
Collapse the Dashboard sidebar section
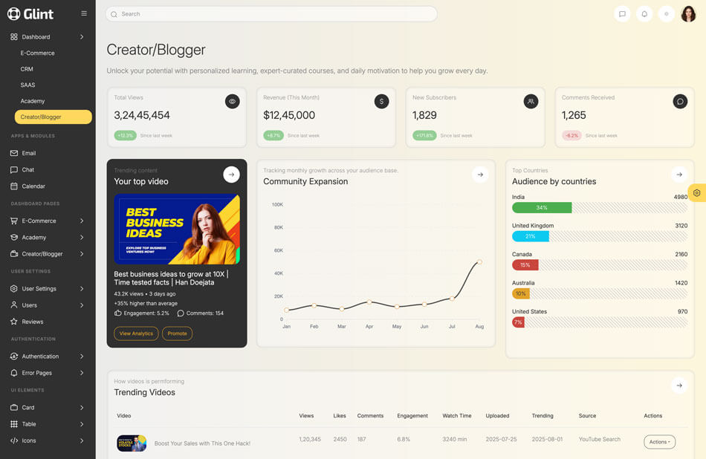(48, 36)
